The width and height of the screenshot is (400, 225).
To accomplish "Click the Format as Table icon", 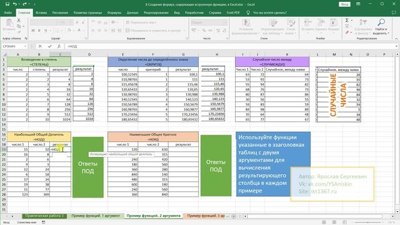I will pos(272,23).
